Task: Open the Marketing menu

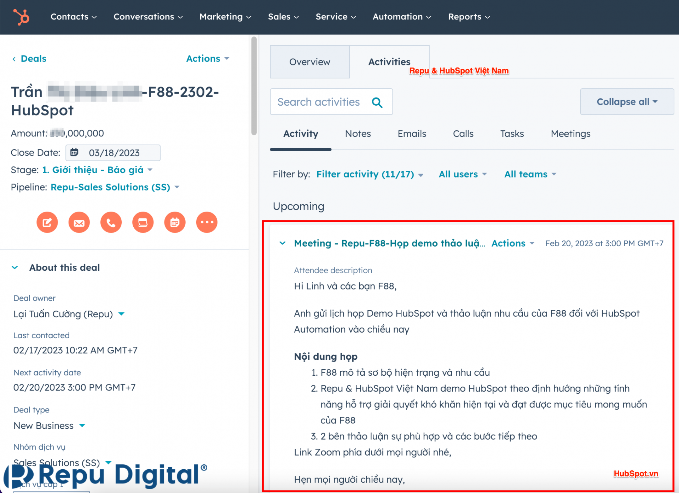Action: 225,17
